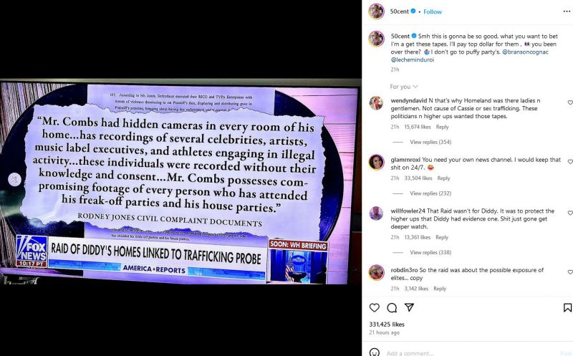The width and height of the screenshot is (573, 356).
Task: View the 331,425 likes list
Action: (x=387, y=324)
